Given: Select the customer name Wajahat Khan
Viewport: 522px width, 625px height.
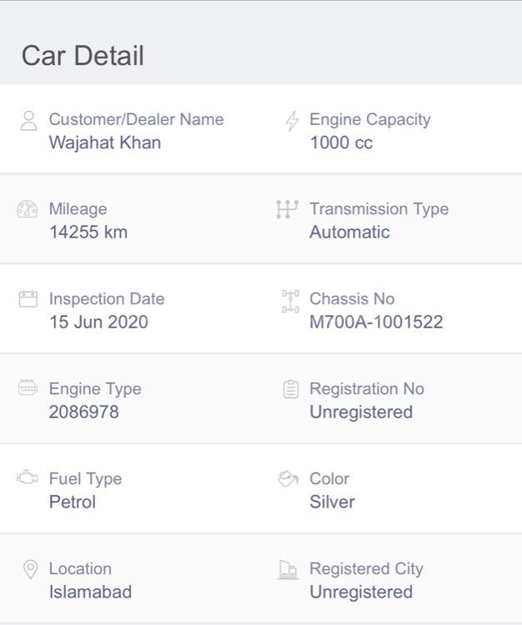Looking at the screenshot, I should tap(105, 142).
